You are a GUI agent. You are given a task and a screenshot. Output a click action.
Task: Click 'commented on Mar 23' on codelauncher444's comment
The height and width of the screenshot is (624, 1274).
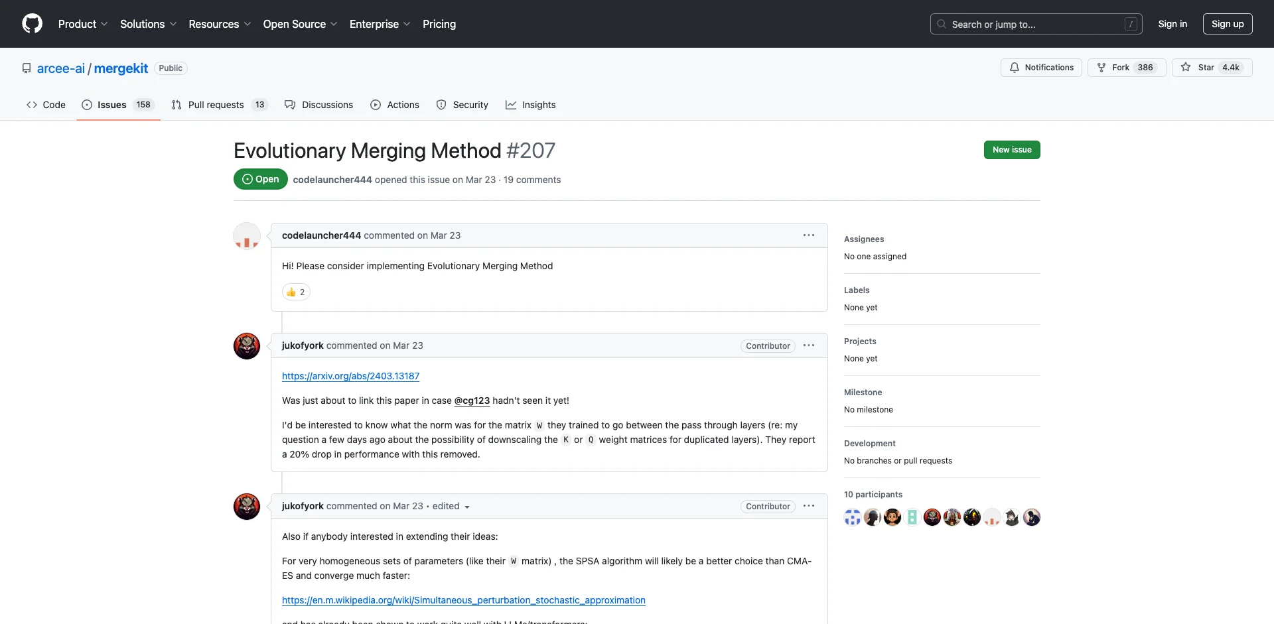[412, 235]
